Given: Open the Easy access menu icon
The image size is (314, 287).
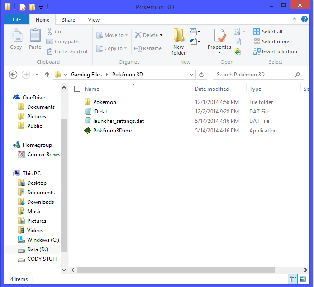Looking at the screenshot, I should (195, 42).
